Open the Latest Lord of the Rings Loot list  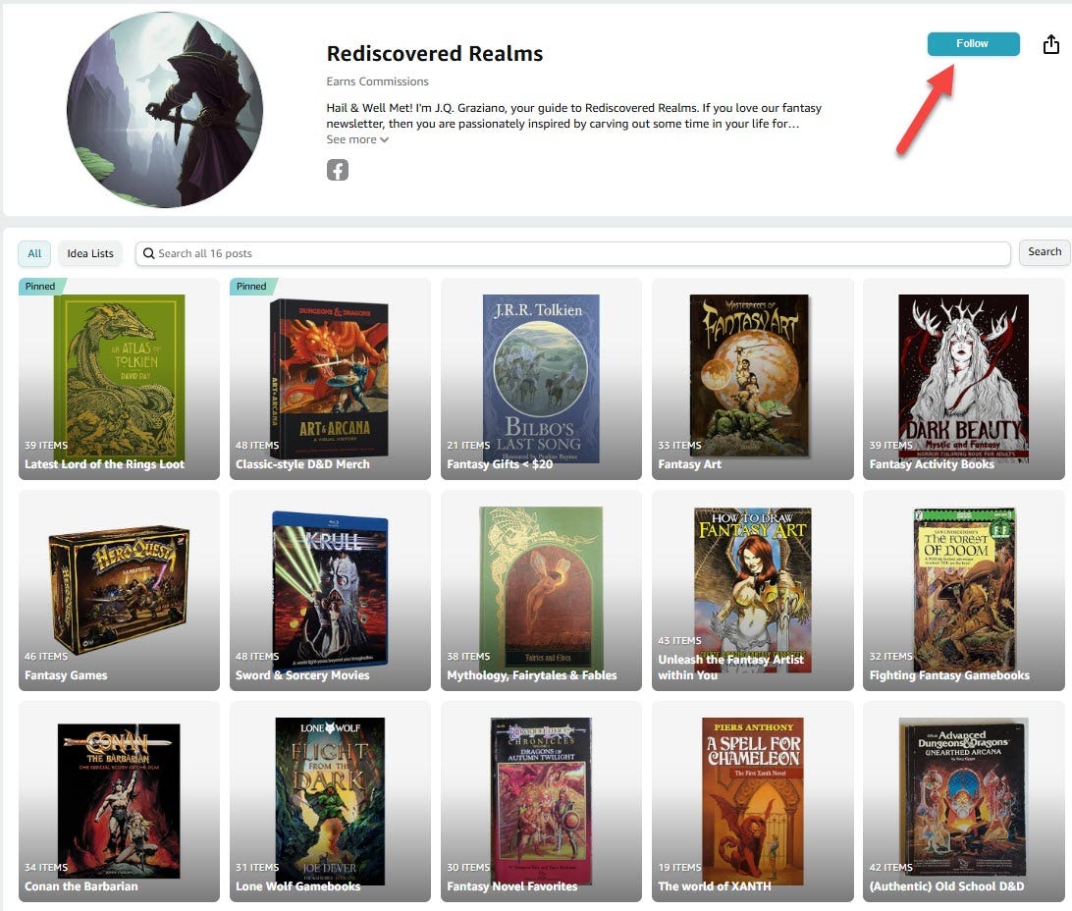coord(119,379)
